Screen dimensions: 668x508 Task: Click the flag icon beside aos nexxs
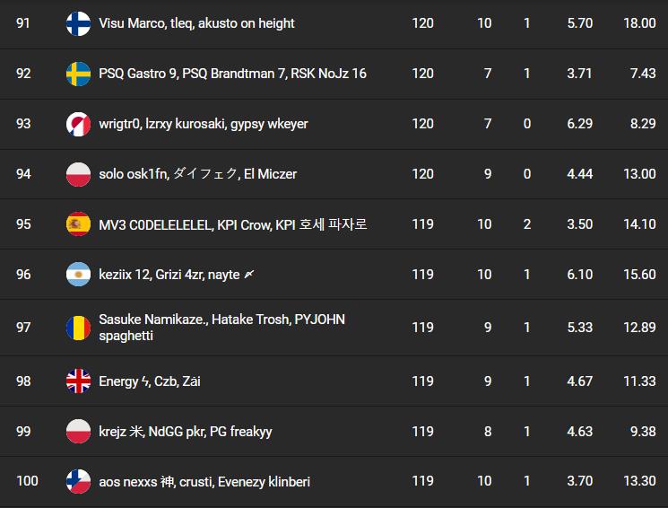pos(78,482)
